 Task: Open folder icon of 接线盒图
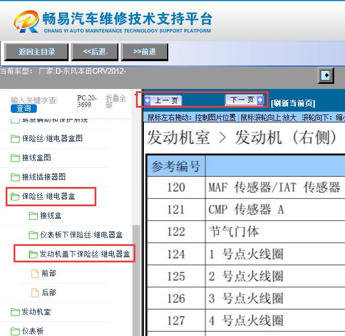click(15, 158)
